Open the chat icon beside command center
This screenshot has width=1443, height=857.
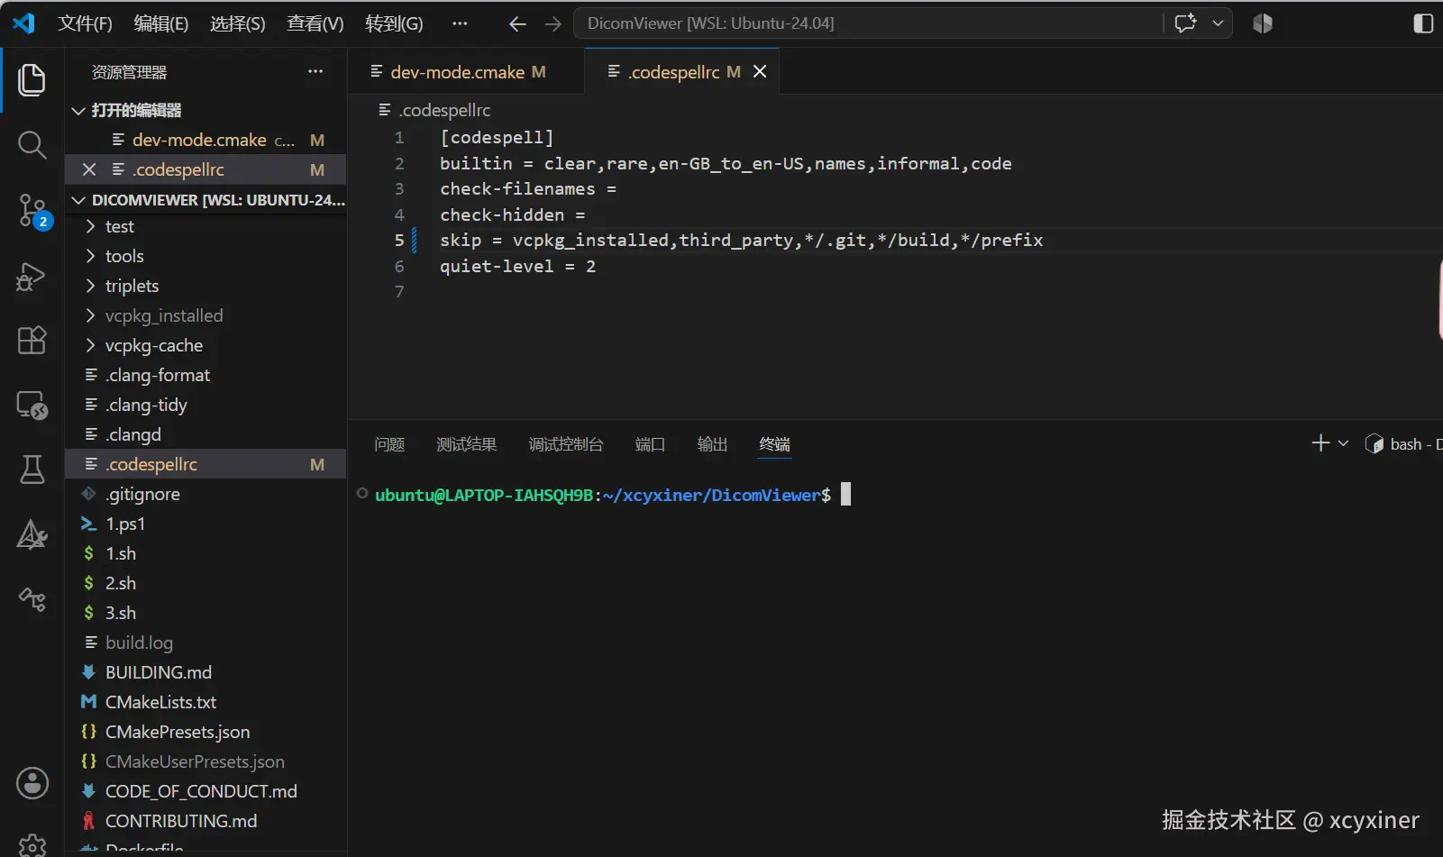(1185, 23)
